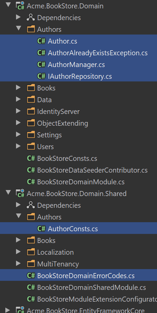Viewport: 157px width, 313px height.
Task: Click the C# file icon of BookStoreConsts.cs
Action: (31, 158)
